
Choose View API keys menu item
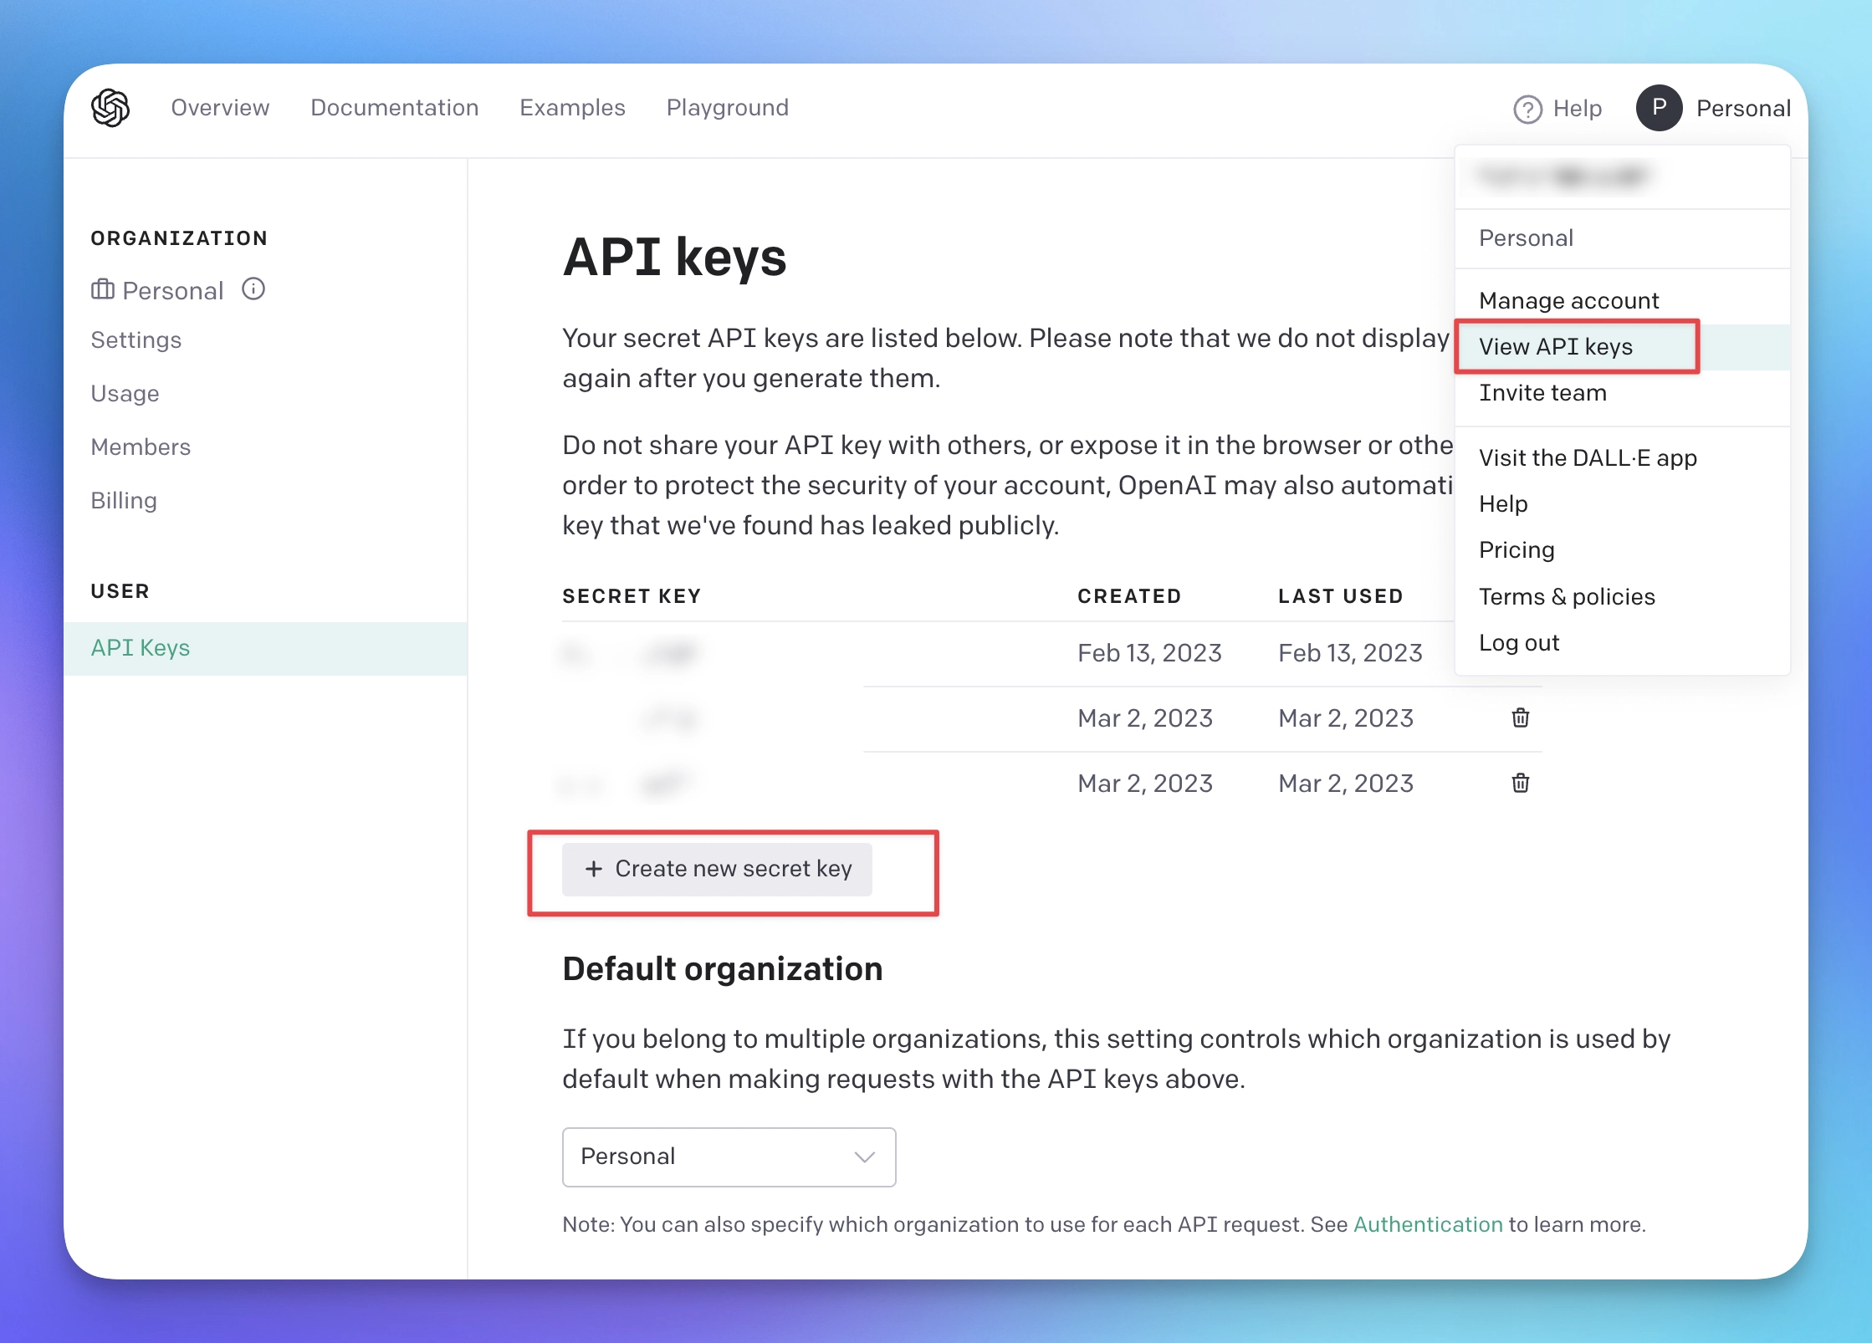point(1622,346)
